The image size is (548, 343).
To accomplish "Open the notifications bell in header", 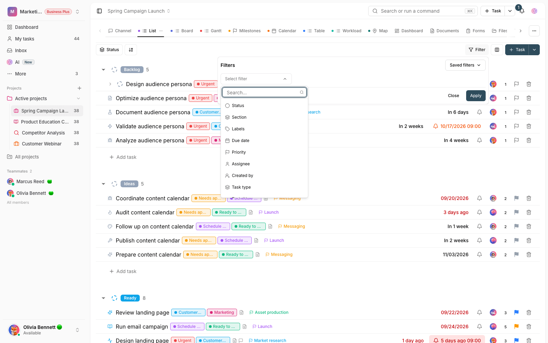I will (x=522, y=11).
